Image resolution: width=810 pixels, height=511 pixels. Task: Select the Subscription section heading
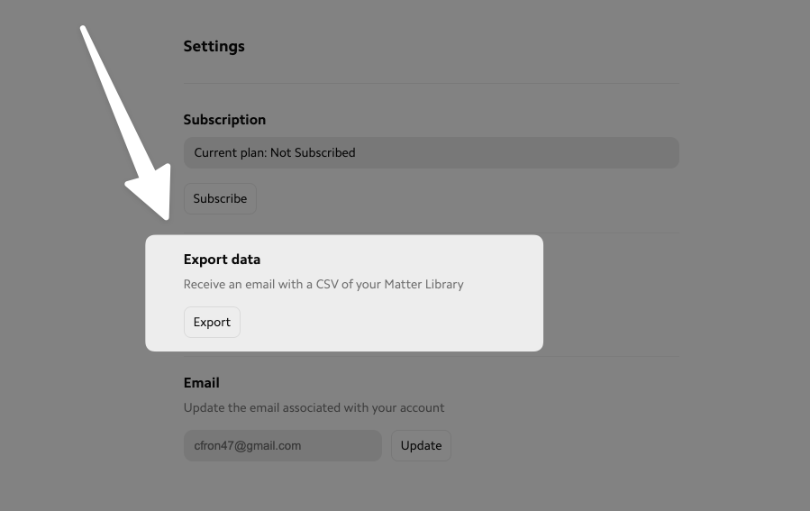(x=224, y=120)
